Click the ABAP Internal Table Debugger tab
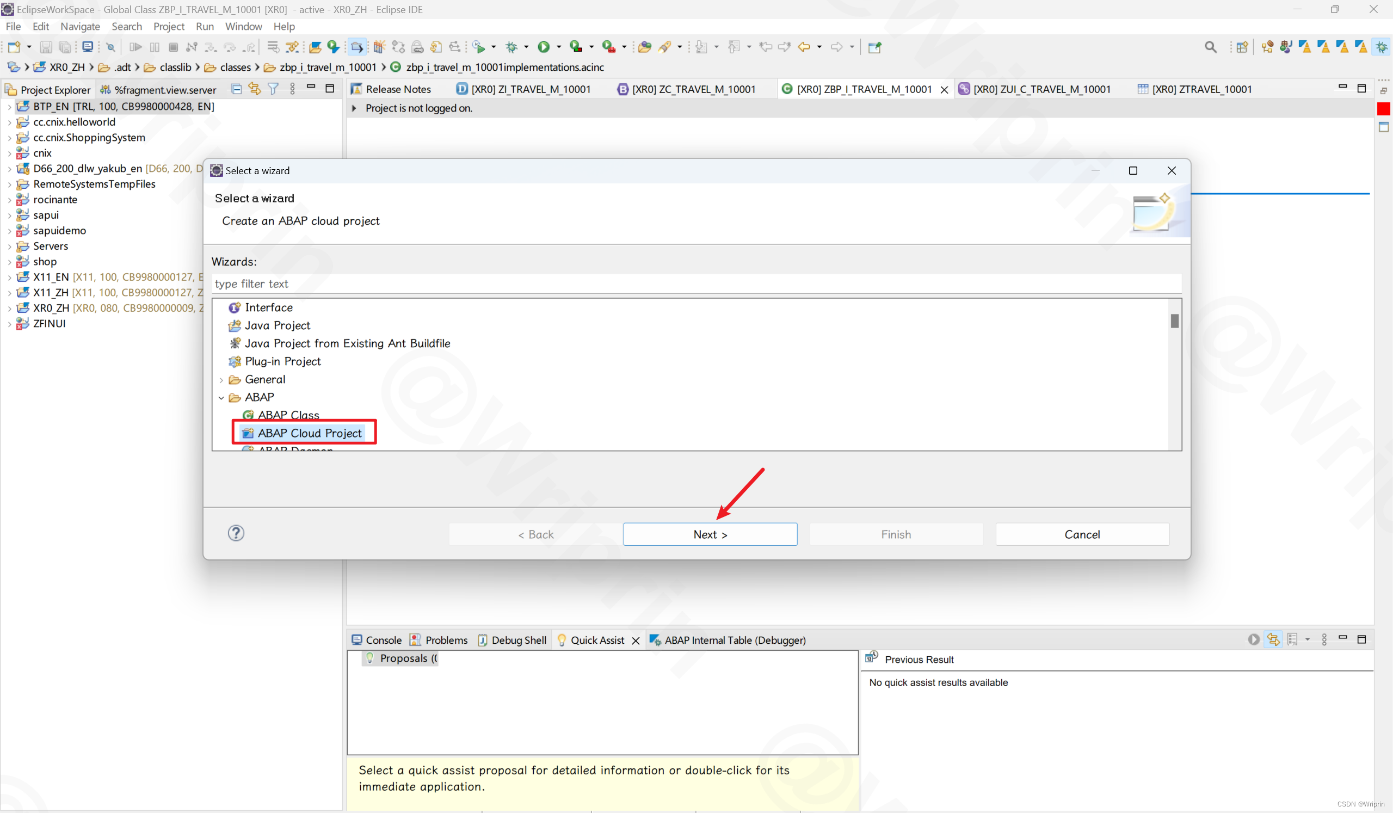 [x=731, y=640]
